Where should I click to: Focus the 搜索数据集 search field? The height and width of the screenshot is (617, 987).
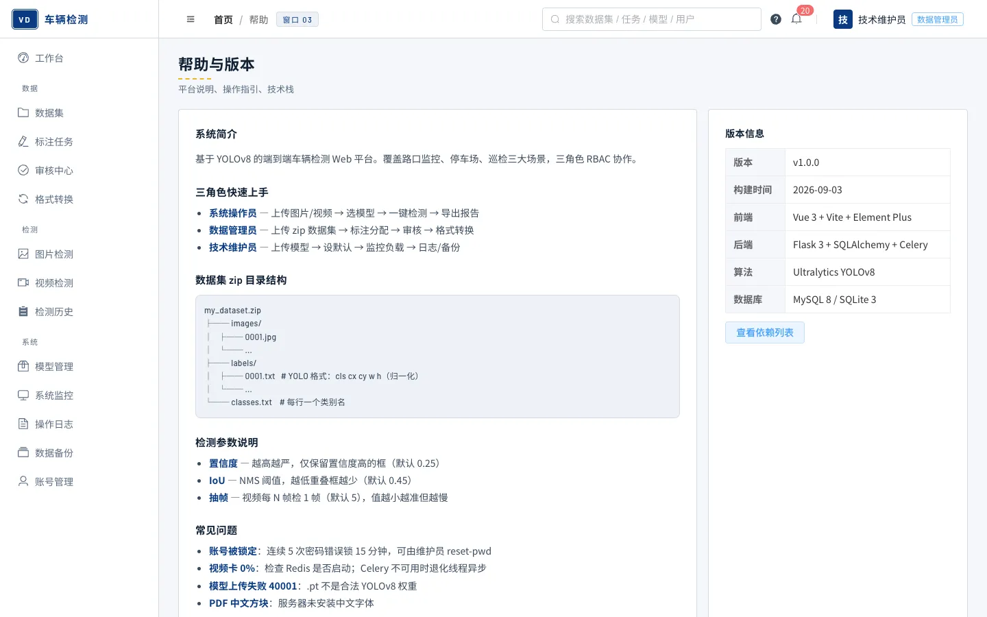point(652,19)
